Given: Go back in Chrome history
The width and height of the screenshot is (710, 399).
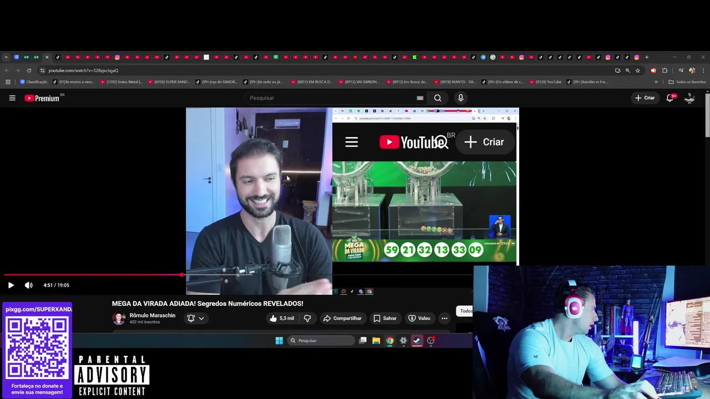Looking at the screenshot, I should tap(7, 70).
